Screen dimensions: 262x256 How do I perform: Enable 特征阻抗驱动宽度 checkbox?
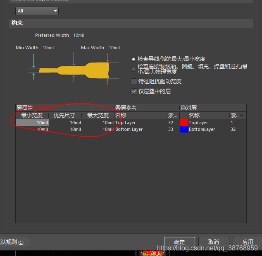pyautogui.click(x=134, y=82)
